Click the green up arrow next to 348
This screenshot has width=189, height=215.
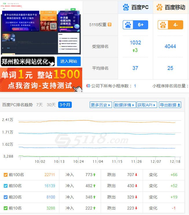94,197
